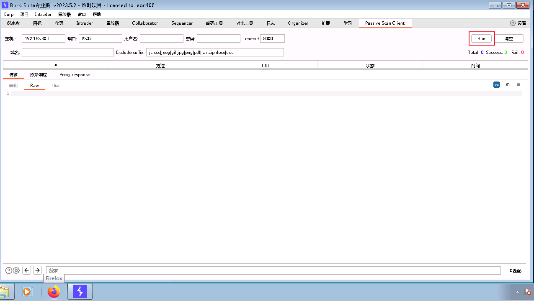Switch to the 重放器 tab
This screenshot has height=301, width=534.
coord(113,23)
